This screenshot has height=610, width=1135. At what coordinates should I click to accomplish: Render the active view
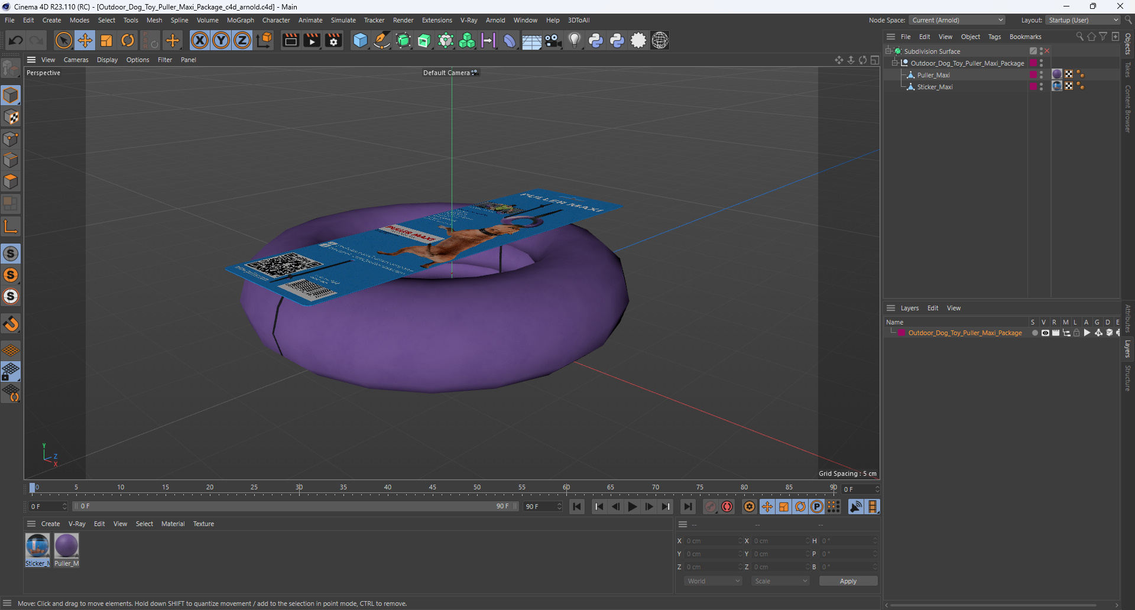(x=290, y=41)
